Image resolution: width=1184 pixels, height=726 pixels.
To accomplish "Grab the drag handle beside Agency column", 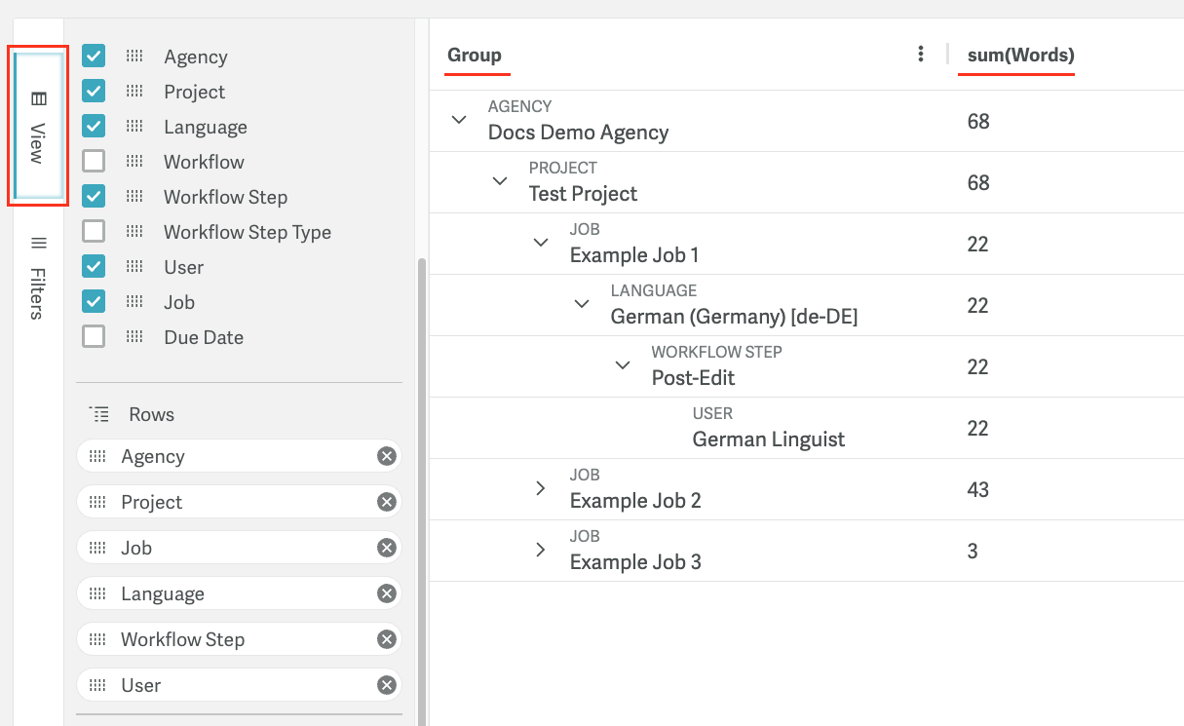I will click(134, 57).
